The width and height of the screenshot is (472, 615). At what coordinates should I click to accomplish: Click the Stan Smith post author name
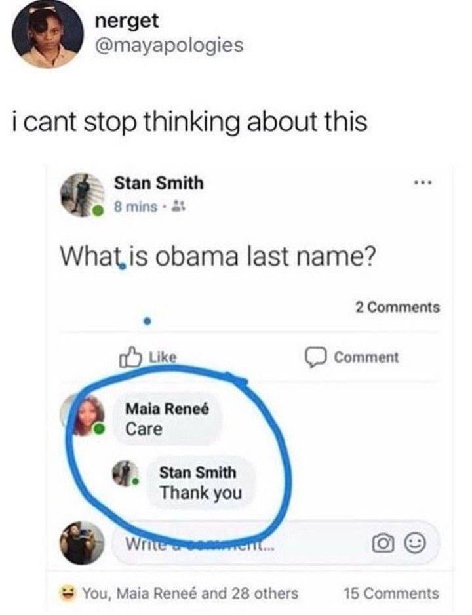coord(159,183)
